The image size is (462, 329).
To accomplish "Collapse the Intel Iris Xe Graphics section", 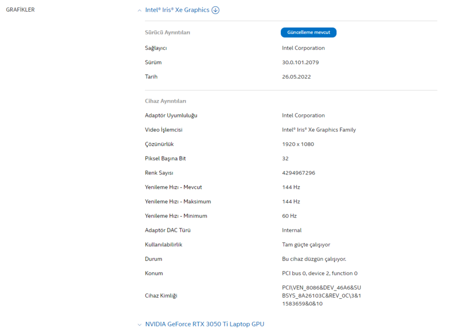I will (x=139, y=11).
